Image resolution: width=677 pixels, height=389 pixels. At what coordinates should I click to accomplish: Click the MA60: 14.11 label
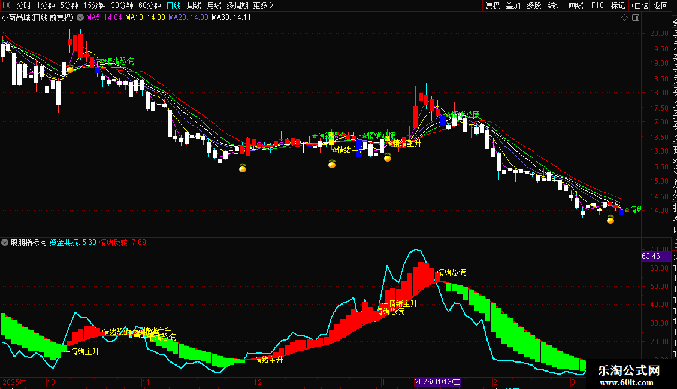pyautogui.click(x=231, y=18)
